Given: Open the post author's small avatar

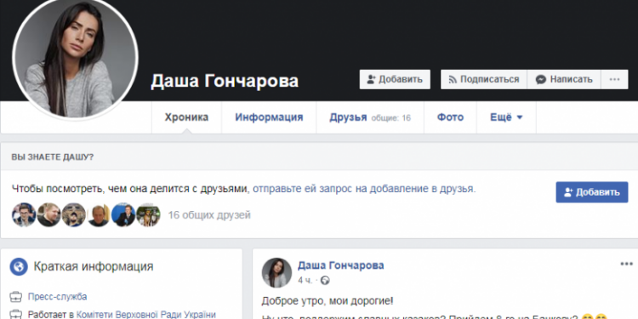Looking at the screenshot, I should [x=276, y=272].
